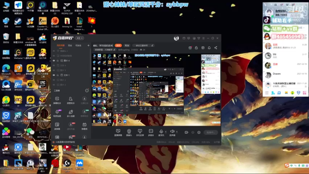The width and height of the screenshot is (309, 174).
Task: Edit the 英雄联盟·大神教学 category selector
Action: 105,50
